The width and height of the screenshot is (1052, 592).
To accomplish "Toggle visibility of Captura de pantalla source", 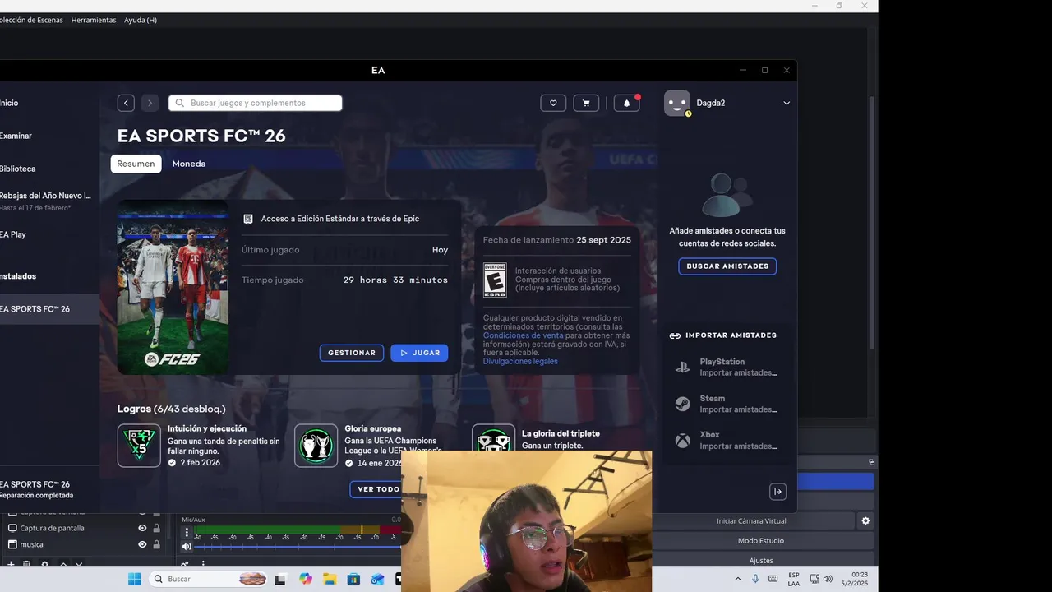I will pos(142,528).
